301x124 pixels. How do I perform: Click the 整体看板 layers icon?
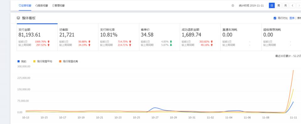pyautogui.click(x=18, y=18)
